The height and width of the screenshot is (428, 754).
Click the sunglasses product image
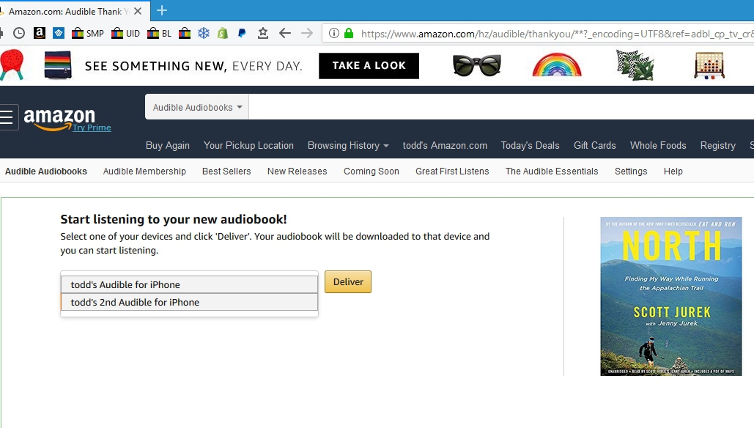[477, 65]
